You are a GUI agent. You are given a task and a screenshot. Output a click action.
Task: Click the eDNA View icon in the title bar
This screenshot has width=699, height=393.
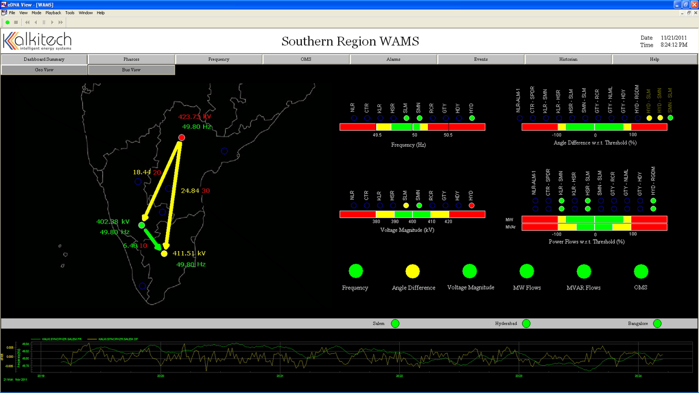(x=3, y=4)
